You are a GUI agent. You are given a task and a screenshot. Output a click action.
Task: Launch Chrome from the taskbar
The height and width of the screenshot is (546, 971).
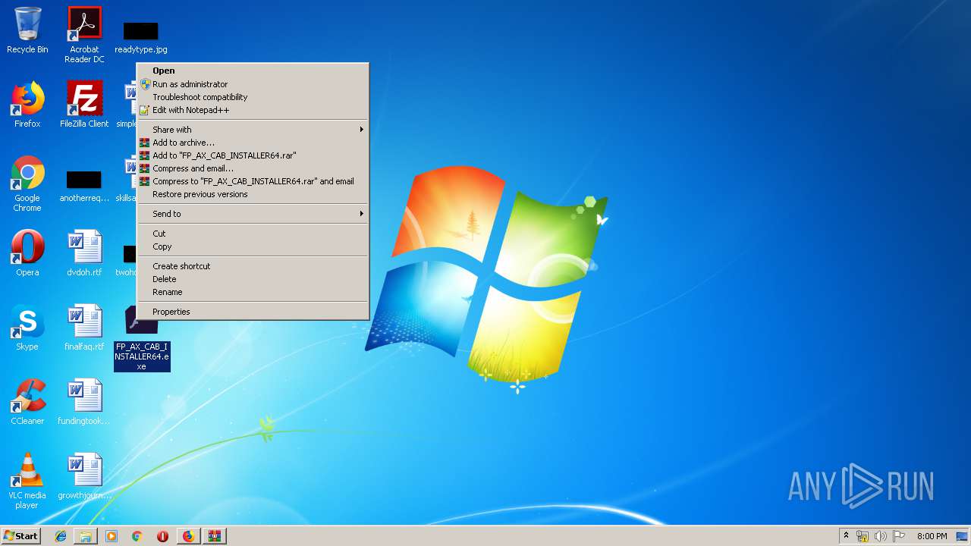click(137, 536)
